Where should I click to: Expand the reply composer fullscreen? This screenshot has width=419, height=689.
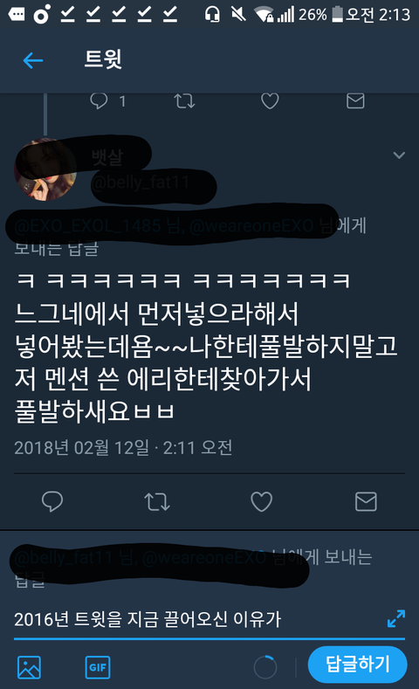pyautogui.click(x=396, y=618)
